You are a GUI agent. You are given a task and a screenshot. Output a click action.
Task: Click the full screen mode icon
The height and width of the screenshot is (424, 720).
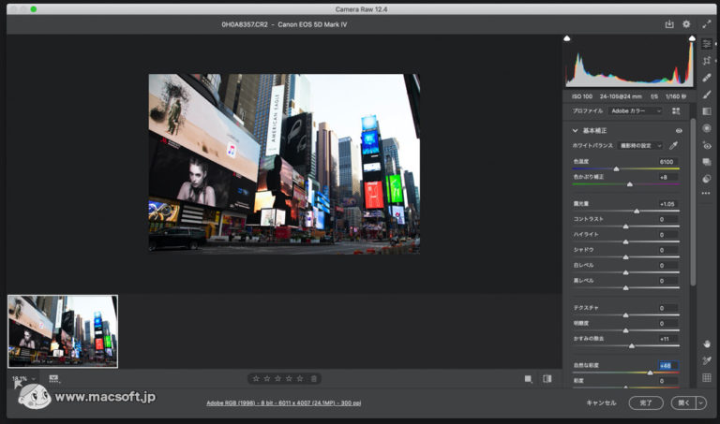[706, 24]
